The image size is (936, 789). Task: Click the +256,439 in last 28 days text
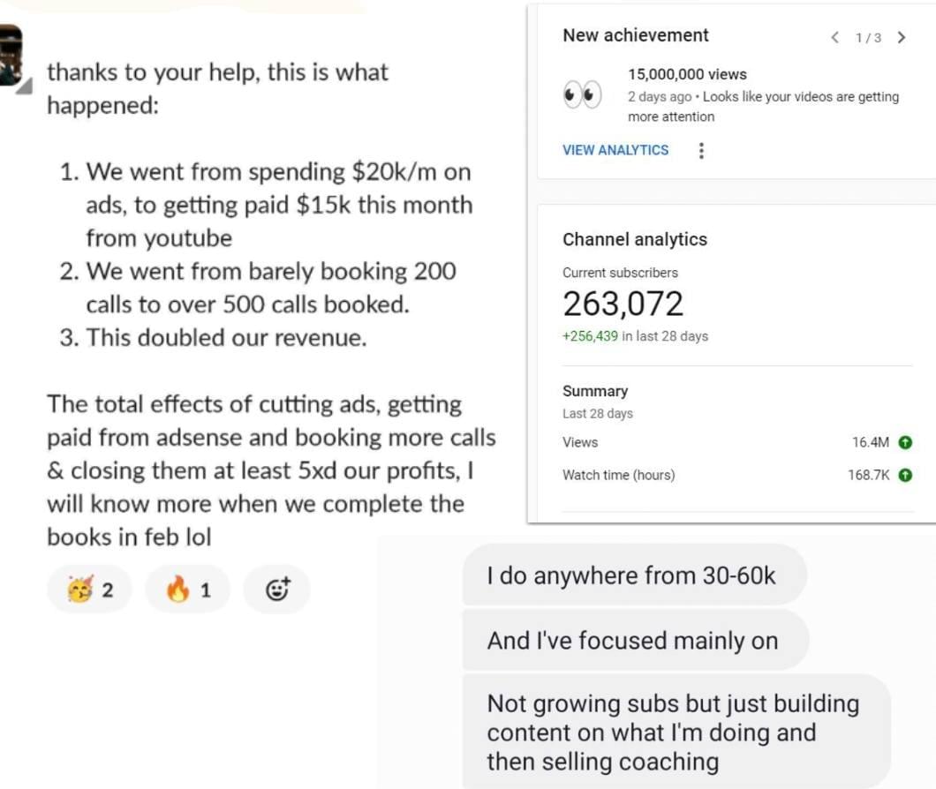(635, 336)
